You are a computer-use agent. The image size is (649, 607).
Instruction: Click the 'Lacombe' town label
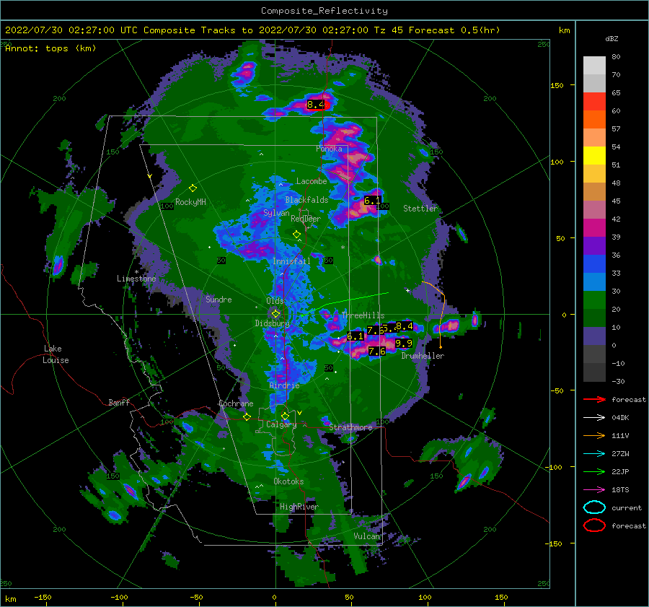(312, 181)
